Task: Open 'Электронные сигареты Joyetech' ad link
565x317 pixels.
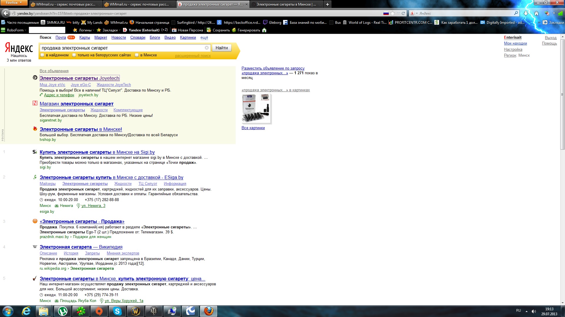Action: [79, 78]
